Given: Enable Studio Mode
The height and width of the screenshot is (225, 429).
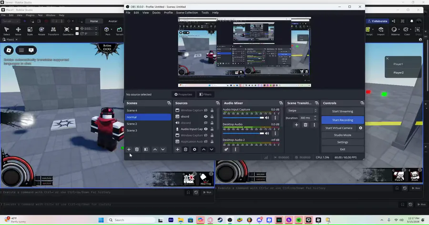Looking at the screenshot, I should [x=343, y=135].
